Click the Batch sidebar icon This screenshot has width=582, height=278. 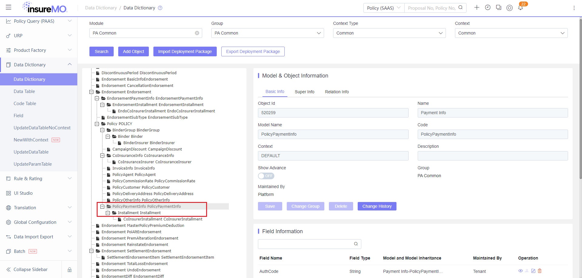[x=8, y=251]
